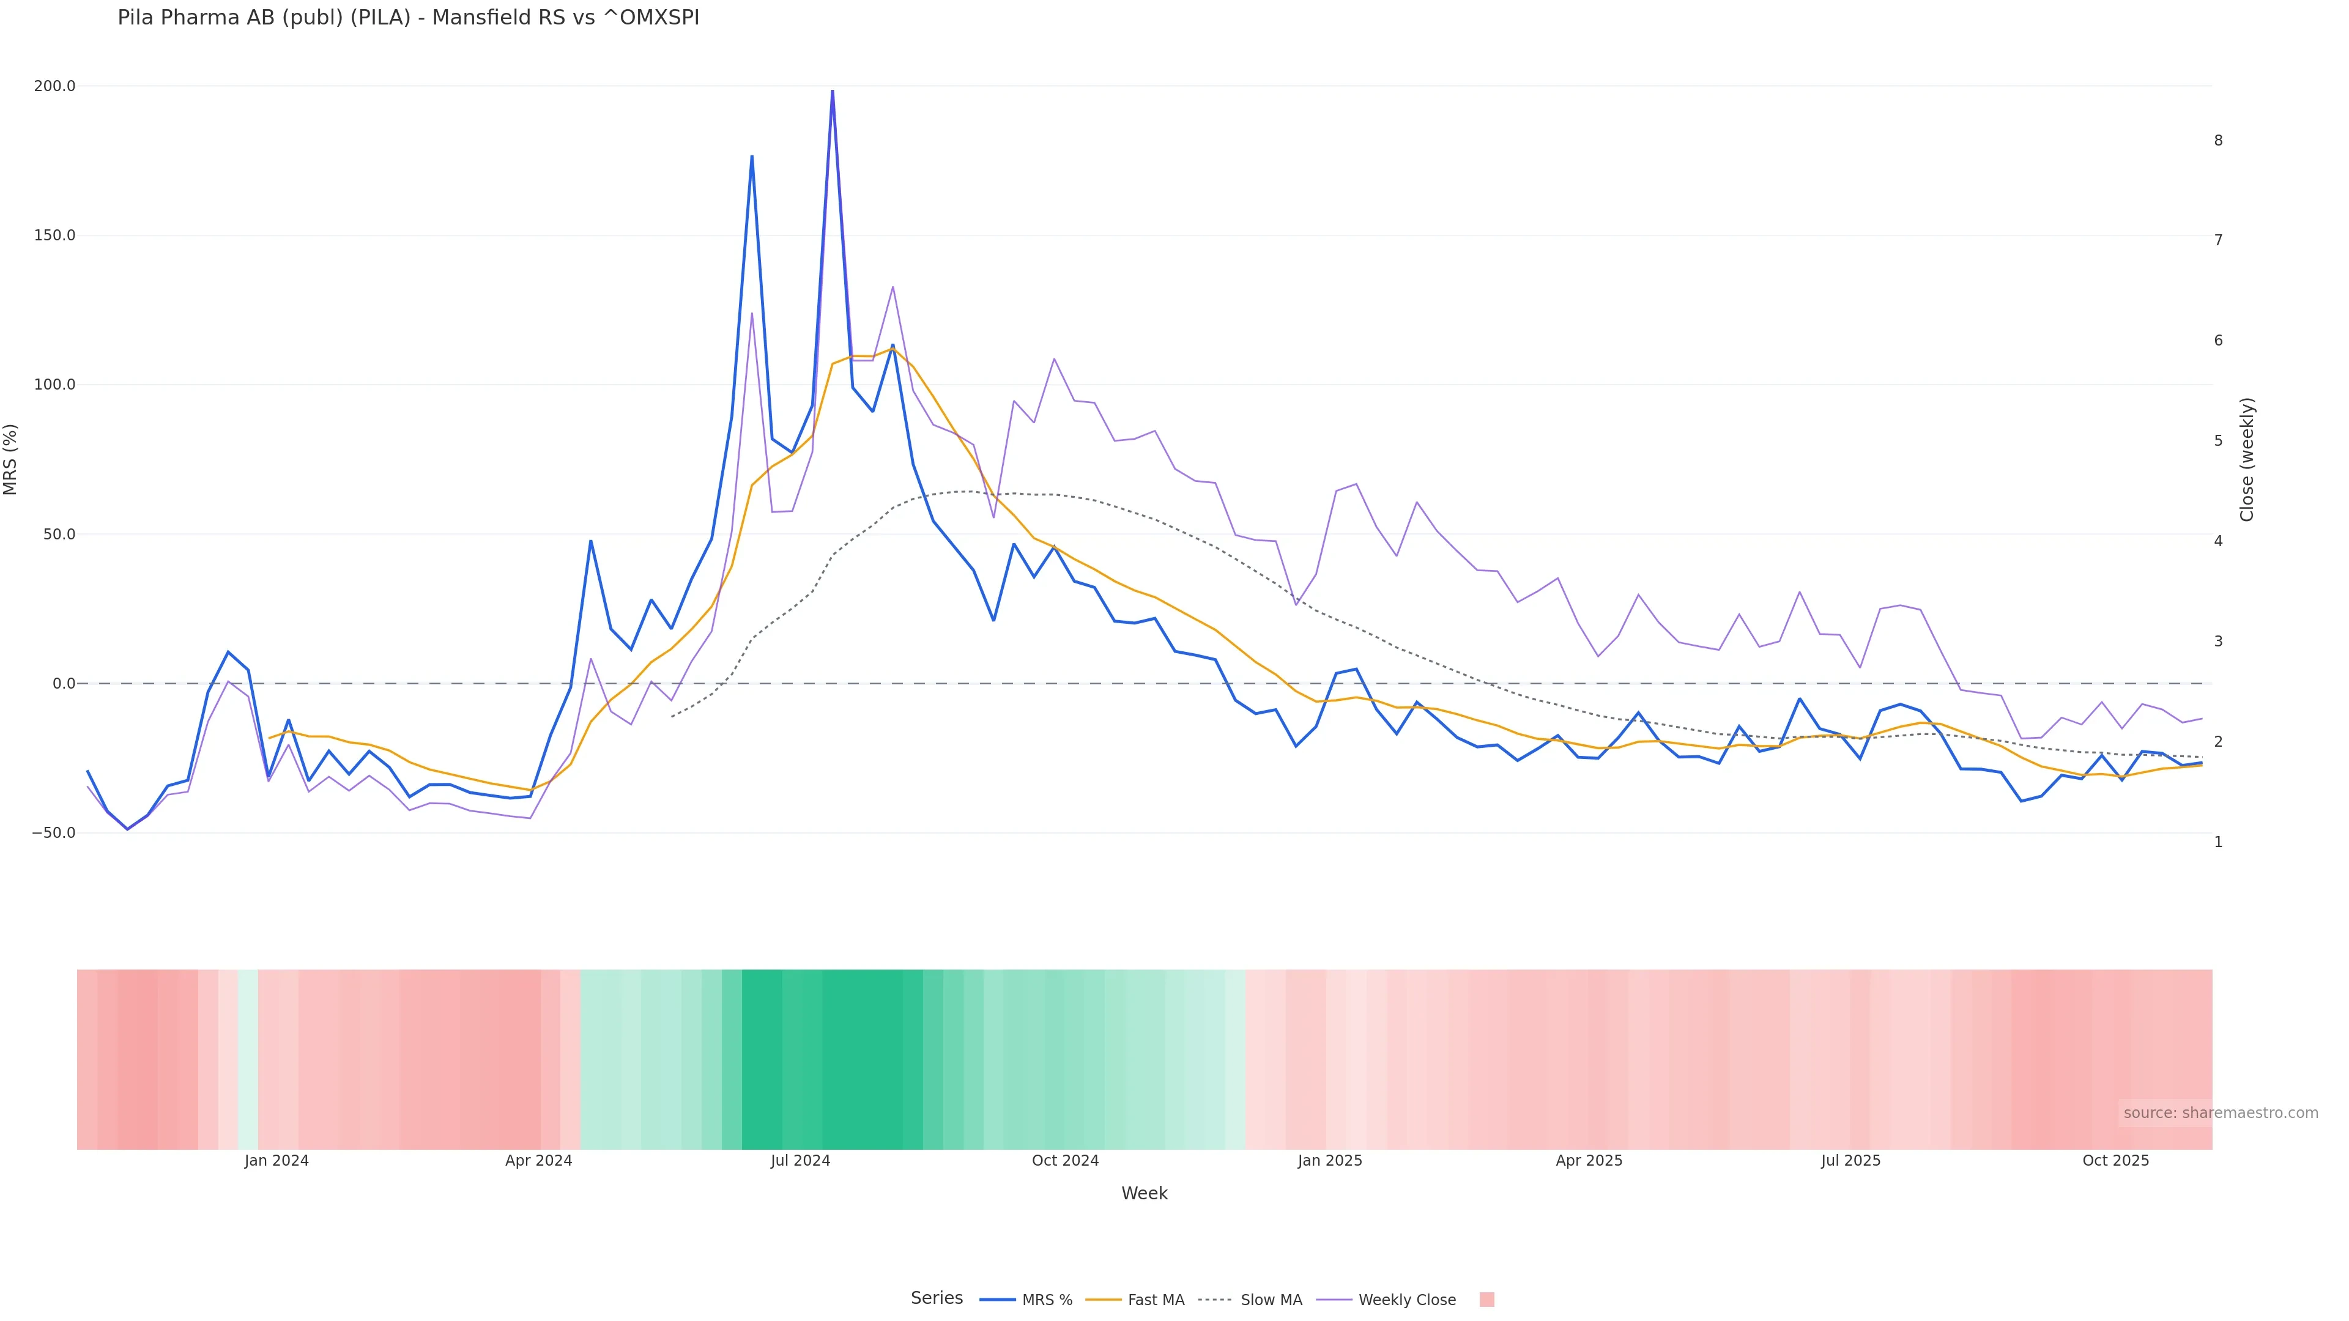Click the Oct 2025 x-axis tick label
This screenshot has width=2349, height=1321.
point(2115,1161)
